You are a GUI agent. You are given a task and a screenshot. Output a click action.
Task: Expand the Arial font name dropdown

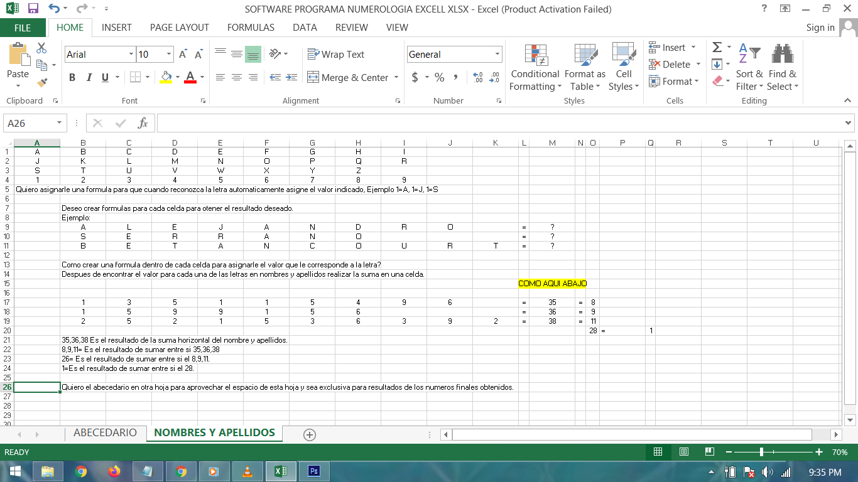(131, 55)
